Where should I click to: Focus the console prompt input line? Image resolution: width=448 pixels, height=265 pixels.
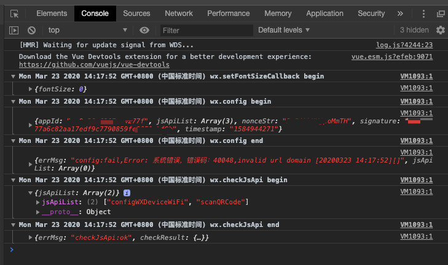226,250
